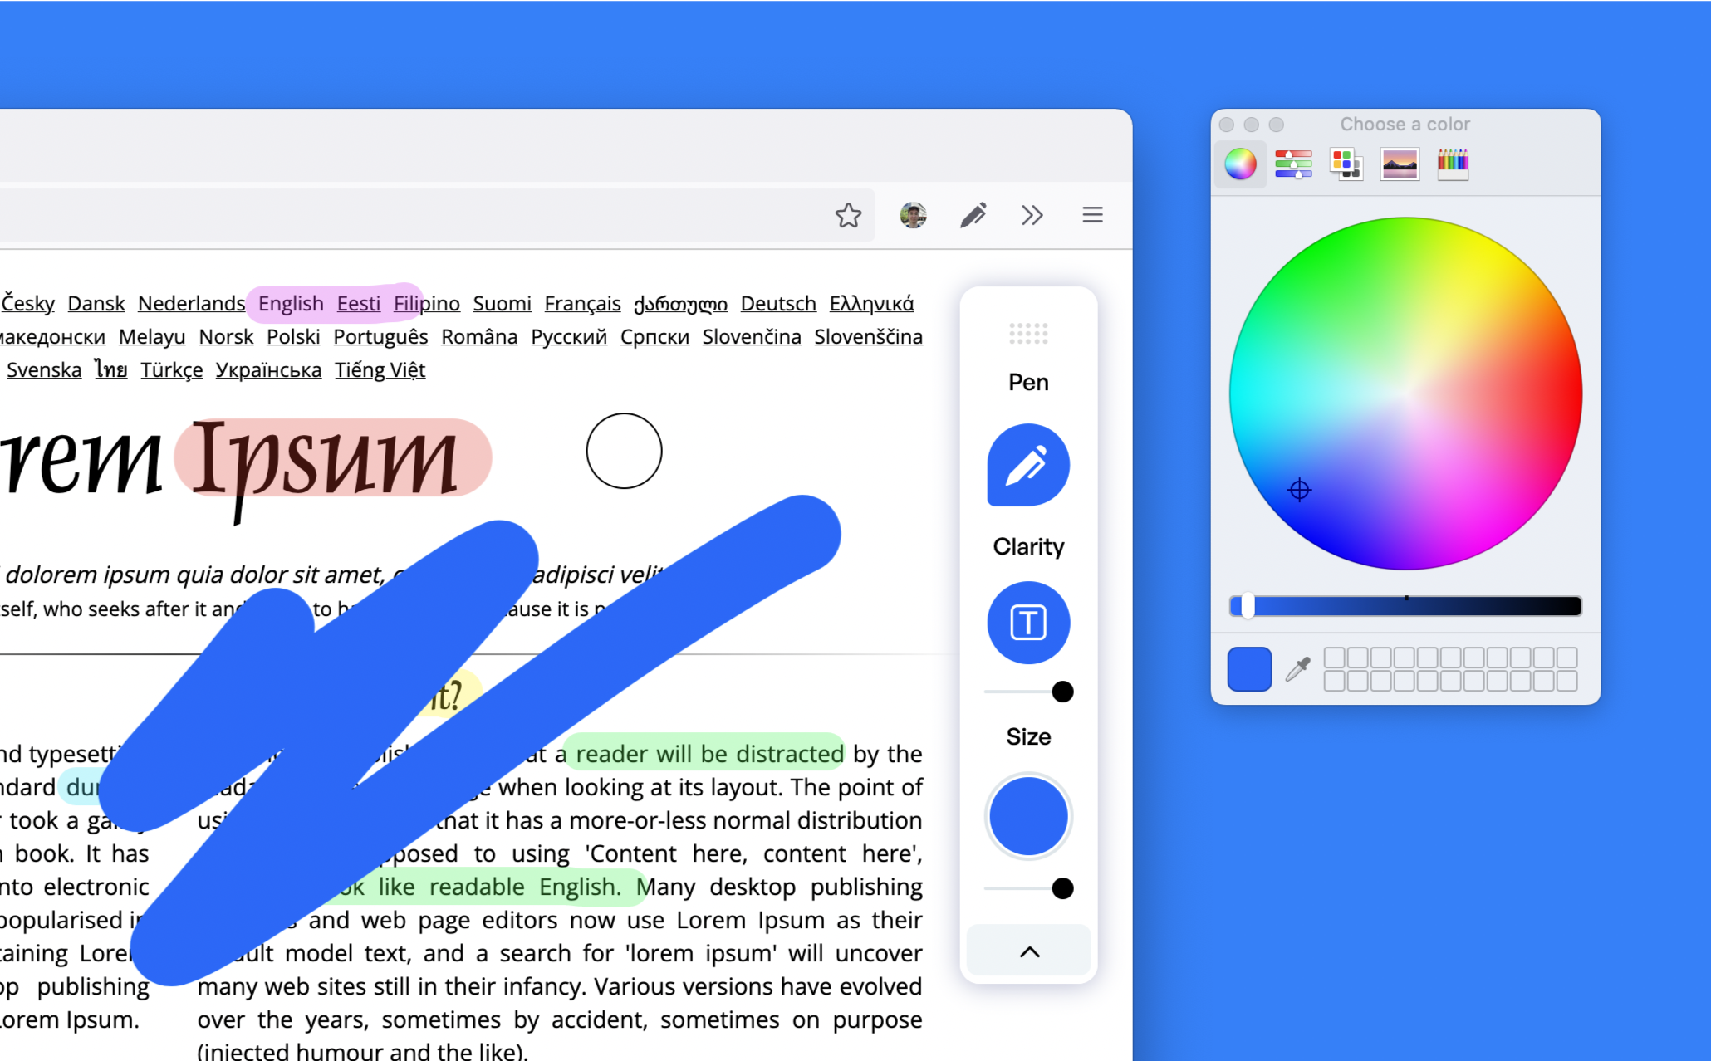The width and height of the screenshot is (1711, 1061).
Task: Click the eyedropper color sampler tool
Action: pyautogui.click(x=1299, y=668)
